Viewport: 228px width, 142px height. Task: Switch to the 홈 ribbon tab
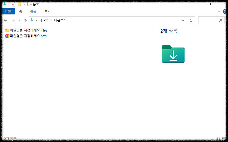pyautogui.click(x=21, y=11)
